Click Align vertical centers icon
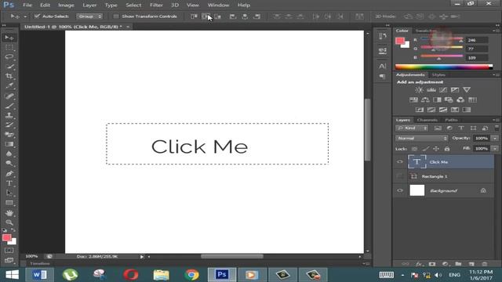Viewport: 502px width, 282px height. tap(206, 16)
